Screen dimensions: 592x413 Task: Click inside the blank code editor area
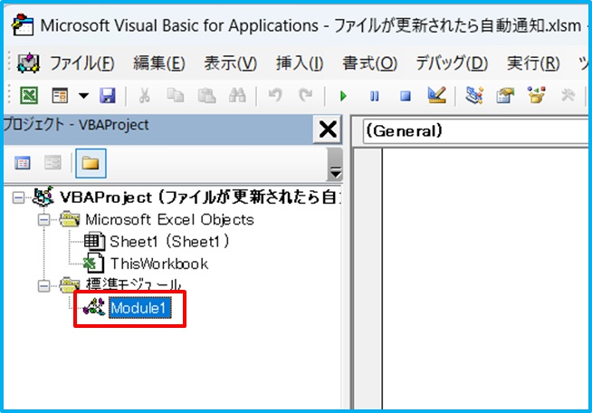pyautogui.click(x=485, y=278)
